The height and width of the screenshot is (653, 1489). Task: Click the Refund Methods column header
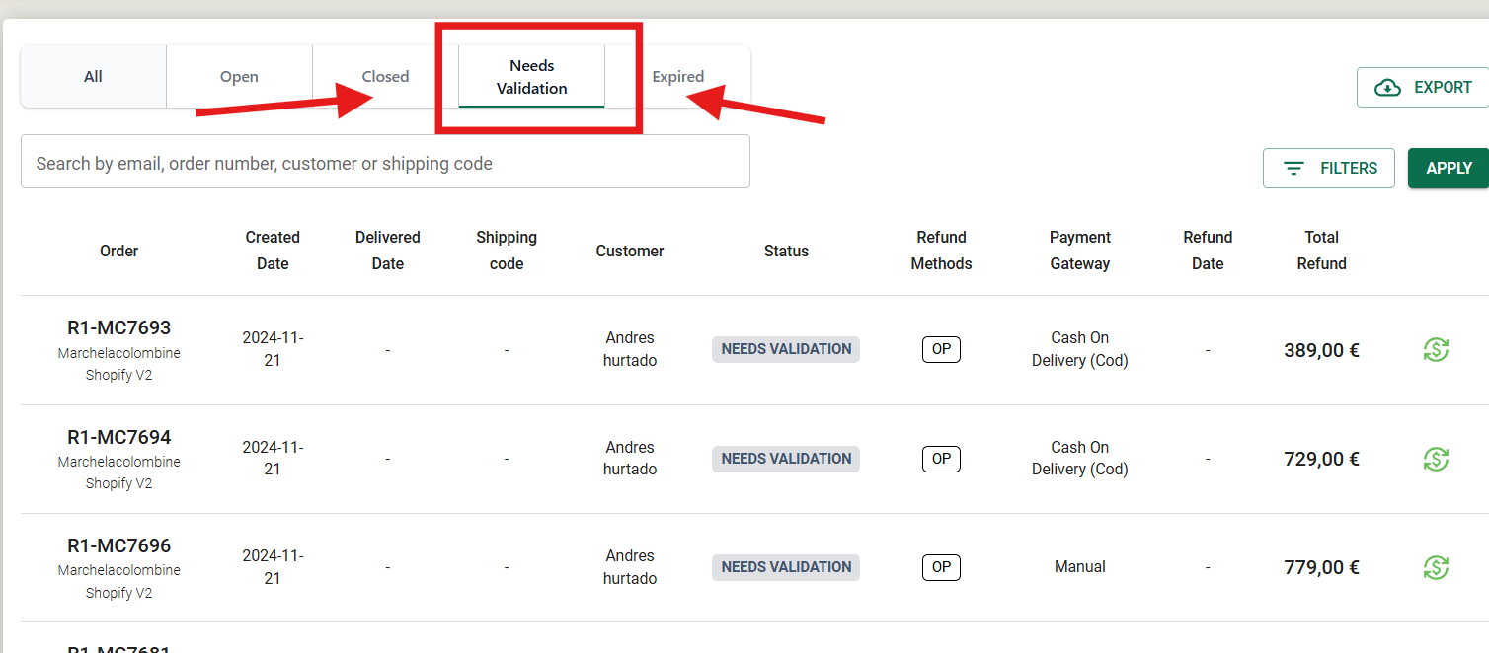941,251
